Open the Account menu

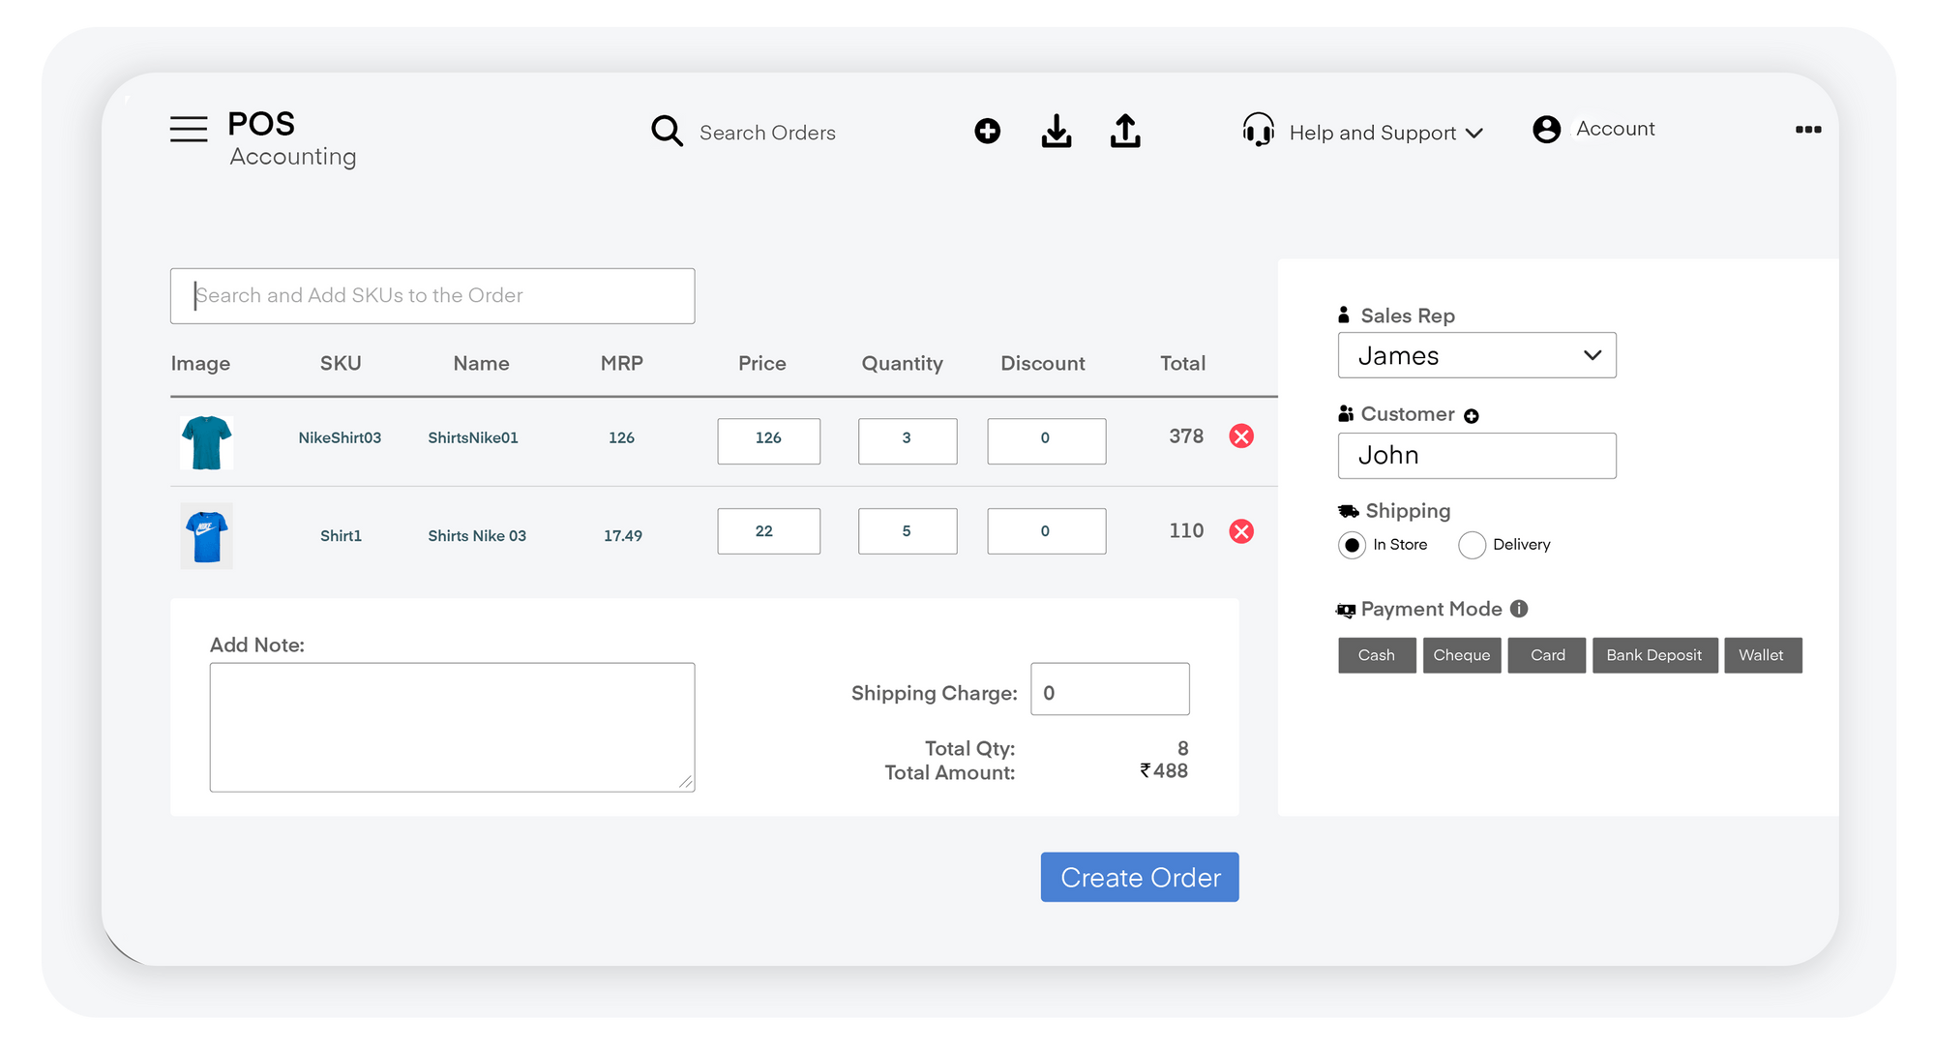click(x=1614, y=128)
